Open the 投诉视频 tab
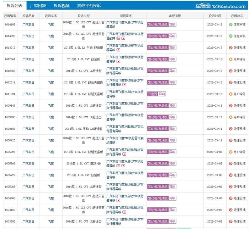The width and height of the screenshot is (249, 229). 62,6
